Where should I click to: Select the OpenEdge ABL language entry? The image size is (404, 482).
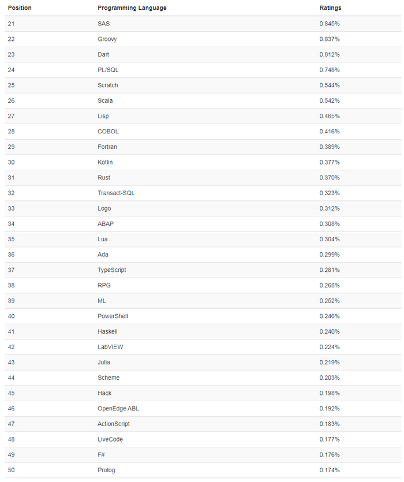pyautogui.click(x=118, y=409)
